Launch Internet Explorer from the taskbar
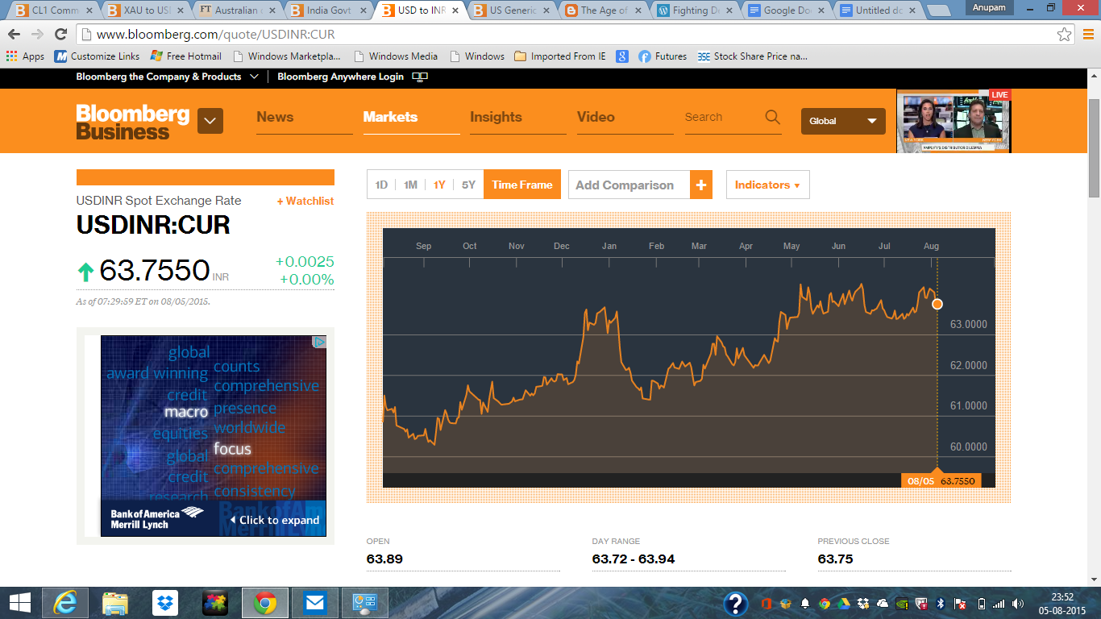This screenshot has width=1101, height=619. tap(64, 603)
